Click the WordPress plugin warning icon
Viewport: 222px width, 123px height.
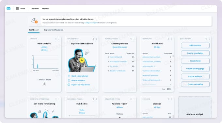34,21
